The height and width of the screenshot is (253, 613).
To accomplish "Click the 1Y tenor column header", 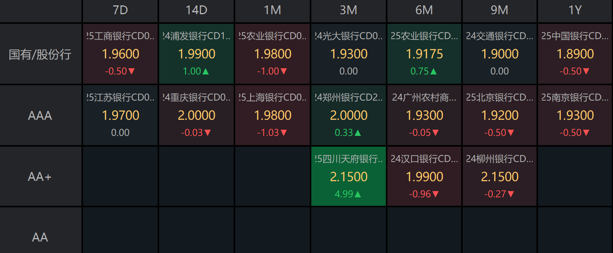I will click(575, 10).
